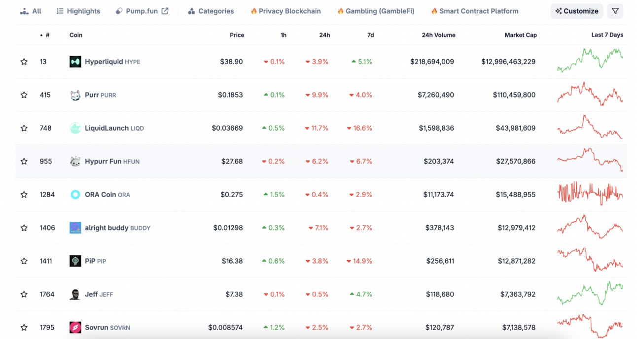Image resolution: width=637 pixels, height=339 pixels.
Task: Sort coins by Market Cap header
Action: click(x=520, y=35)
